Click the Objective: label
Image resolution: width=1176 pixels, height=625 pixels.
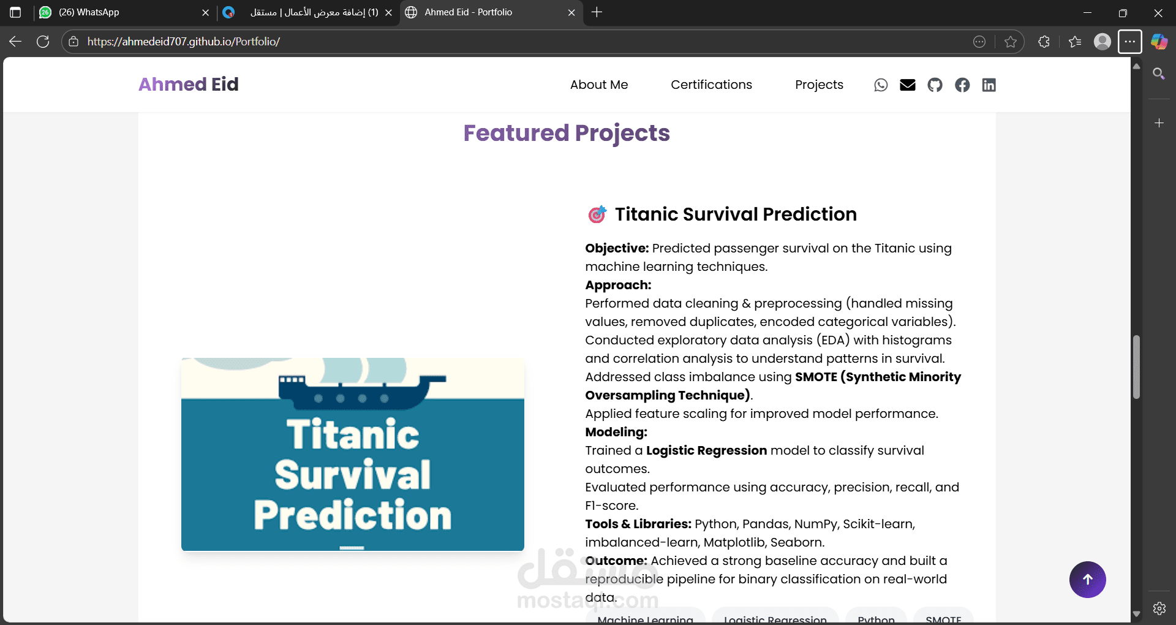(617, 248)
